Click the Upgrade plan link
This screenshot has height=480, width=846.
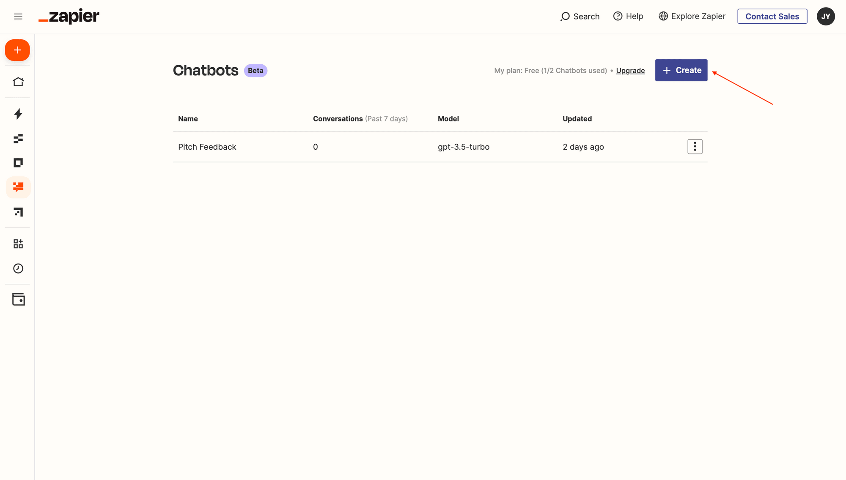tap(630, 70)
